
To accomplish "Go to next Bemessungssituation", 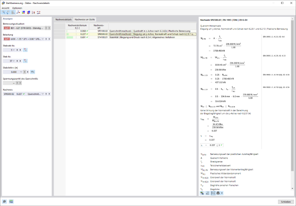I will click(49, 28).
